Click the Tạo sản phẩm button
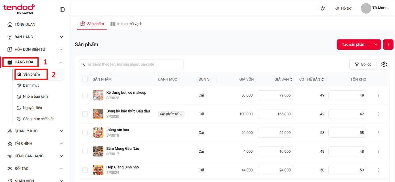This screenshot has height=182, width=395. click(x=354, y=44)
